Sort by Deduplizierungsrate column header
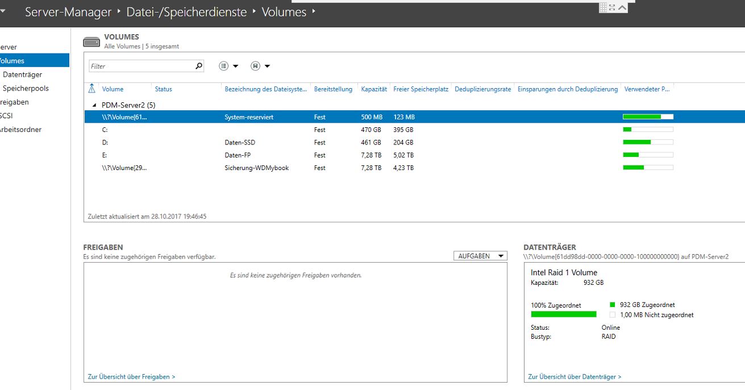745x390 pixels. pos(482,89)
